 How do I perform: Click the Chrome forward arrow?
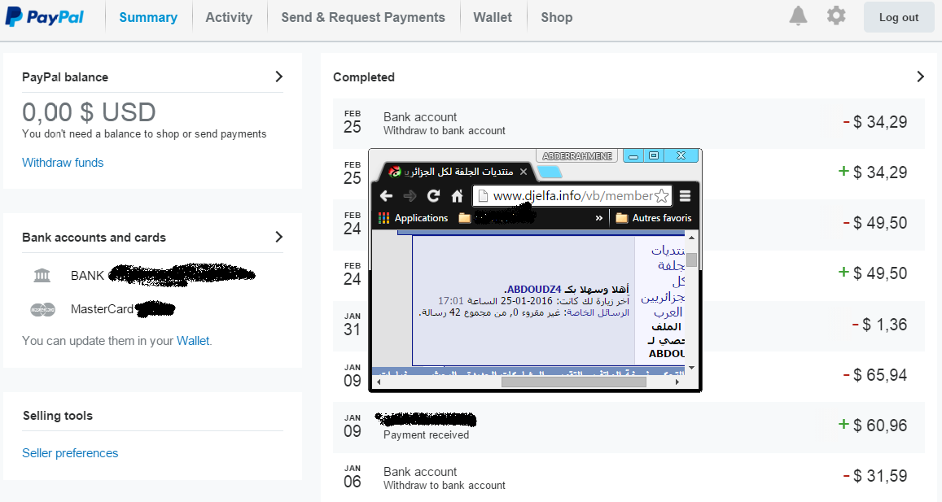point(410,196)
